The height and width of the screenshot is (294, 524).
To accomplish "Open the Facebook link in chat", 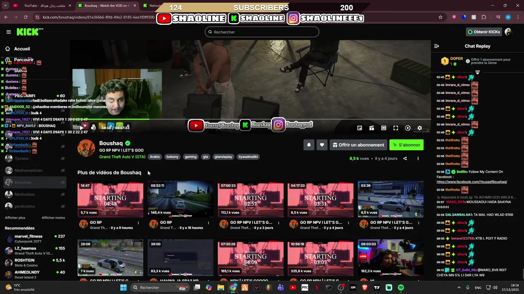I will [472, 182].
